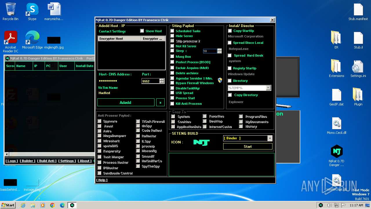Image resolution: width=371 pixels, height=209 pixels.
Task: Click the x remove host button
Action: pyautogui.click(x=160, y=102)
